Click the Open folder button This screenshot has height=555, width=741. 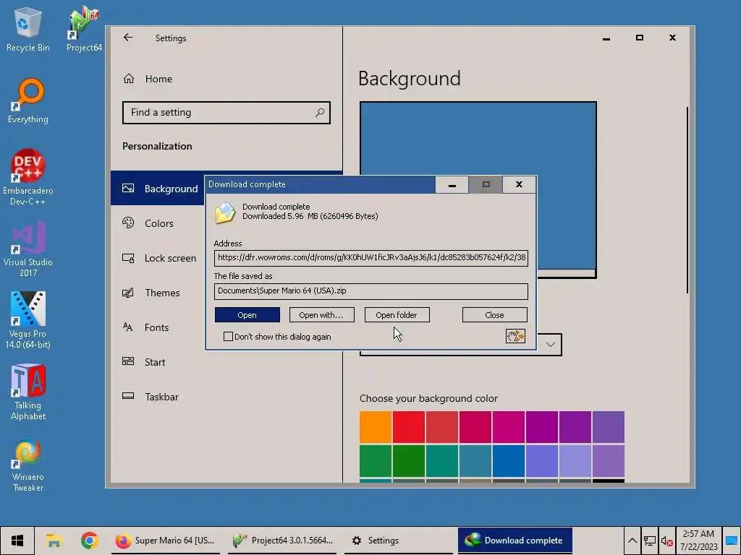pyautogui.click(x=397, y=315)
